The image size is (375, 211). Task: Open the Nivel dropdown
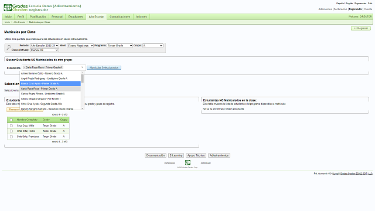click(x=80, y=46)
